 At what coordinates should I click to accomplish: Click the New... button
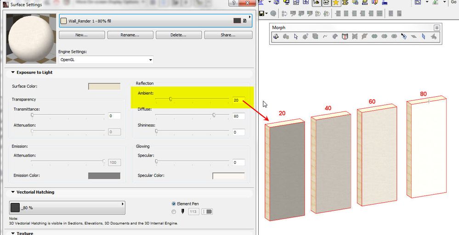pyautogui.click(x=82, y=35)
